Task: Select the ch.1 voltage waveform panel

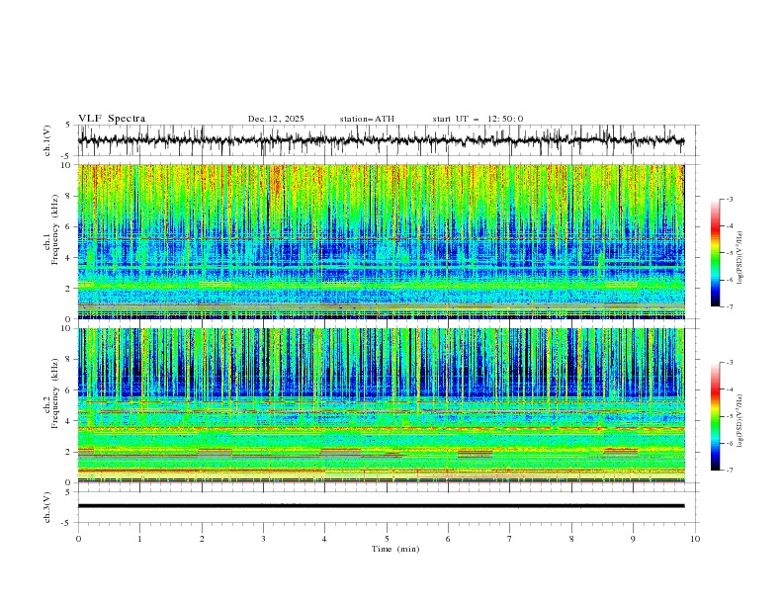Action: click(386, 141)
